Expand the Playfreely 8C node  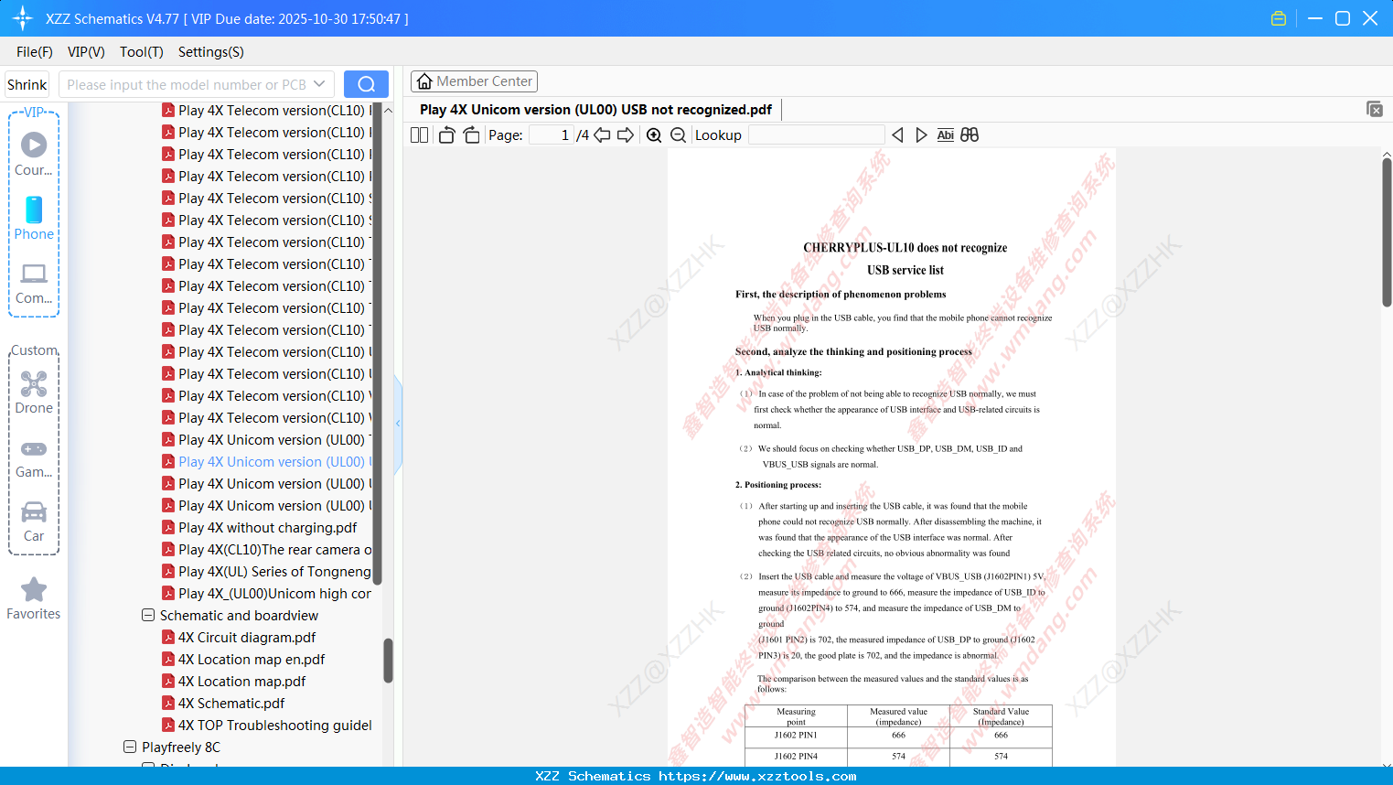[x=130, y=747]
